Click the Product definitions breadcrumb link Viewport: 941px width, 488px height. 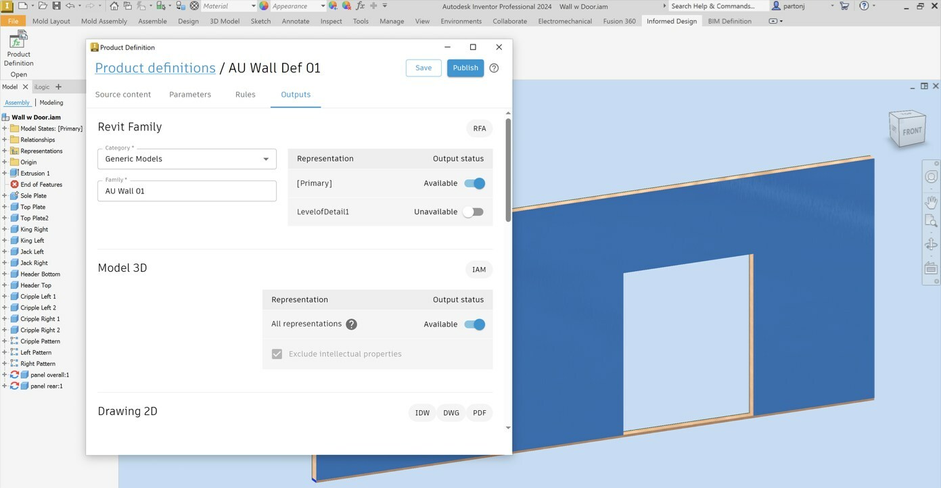click(x=155, y=68)
